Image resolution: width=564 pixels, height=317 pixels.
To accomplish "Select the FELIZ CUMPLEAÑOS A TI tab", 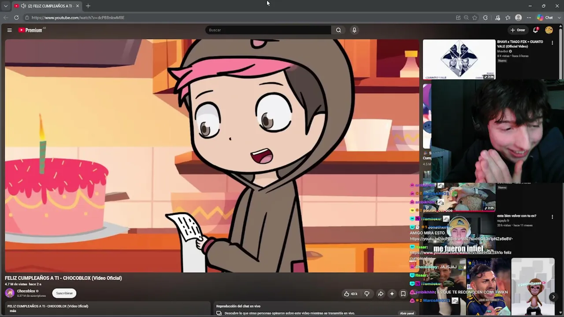I will (x=47, y=6).
